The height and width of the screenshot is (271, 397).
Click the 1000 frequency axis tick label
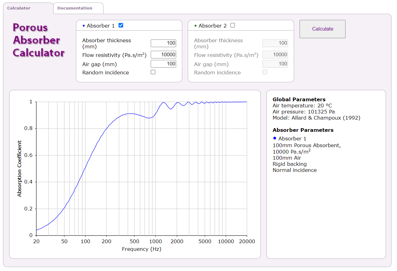[x=155, y=241]
